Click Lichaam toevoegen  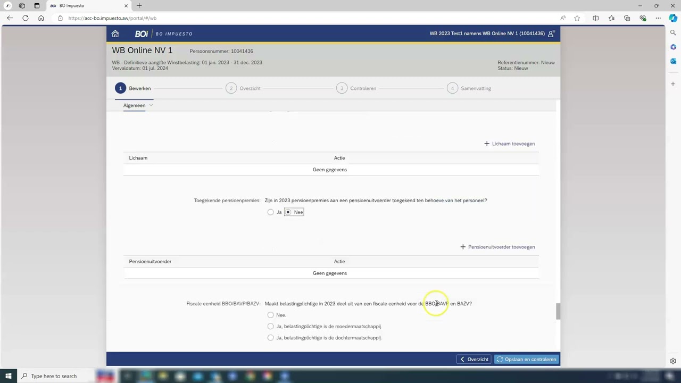click(510, 144)
